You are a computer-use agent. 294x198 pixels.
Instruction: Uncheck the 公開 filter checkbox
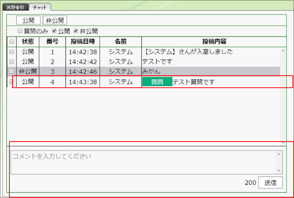tap(54, 31)
